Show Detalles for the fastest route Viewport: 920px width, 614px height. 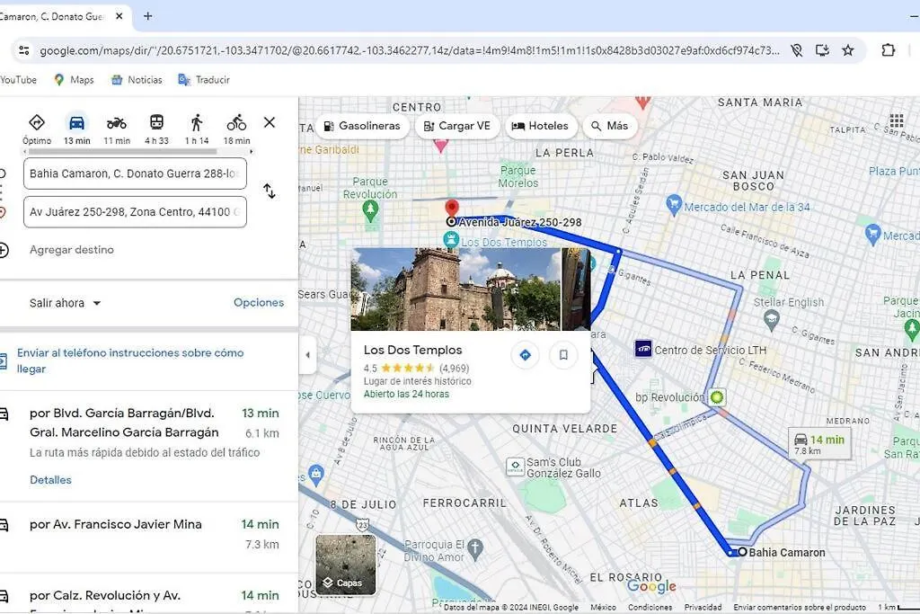[x=50, y=479]
